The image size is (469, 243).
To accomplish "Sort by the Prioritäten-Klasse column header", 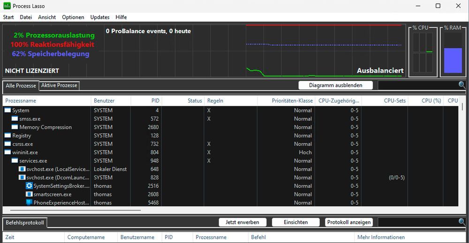I will point(292,101).
